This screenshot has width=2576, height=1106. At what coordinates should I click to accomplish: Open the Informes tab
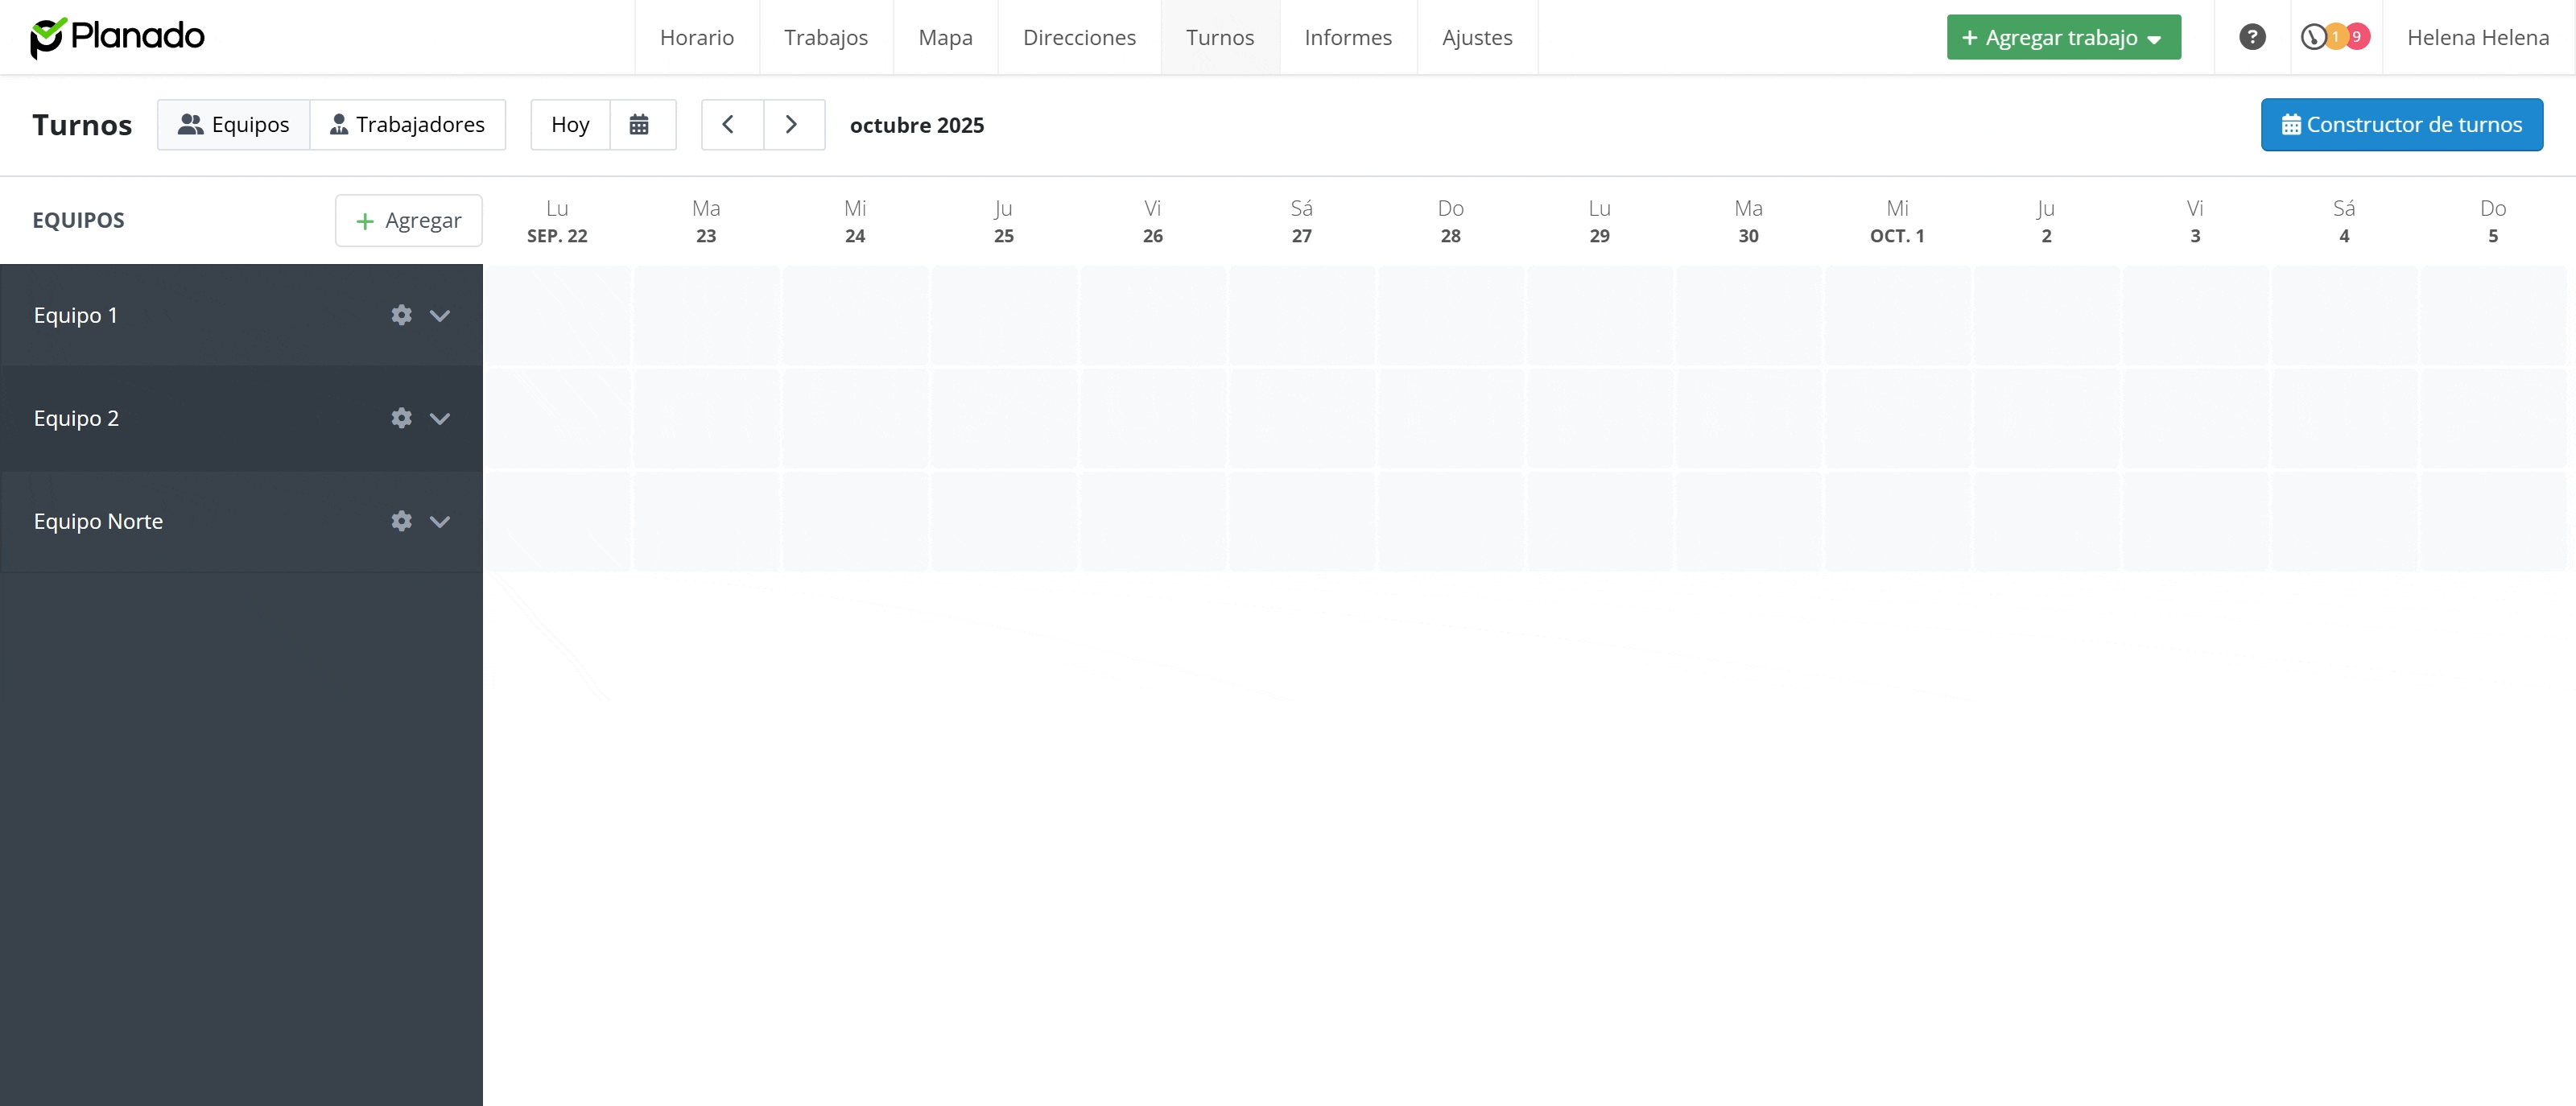(1347, 37)
